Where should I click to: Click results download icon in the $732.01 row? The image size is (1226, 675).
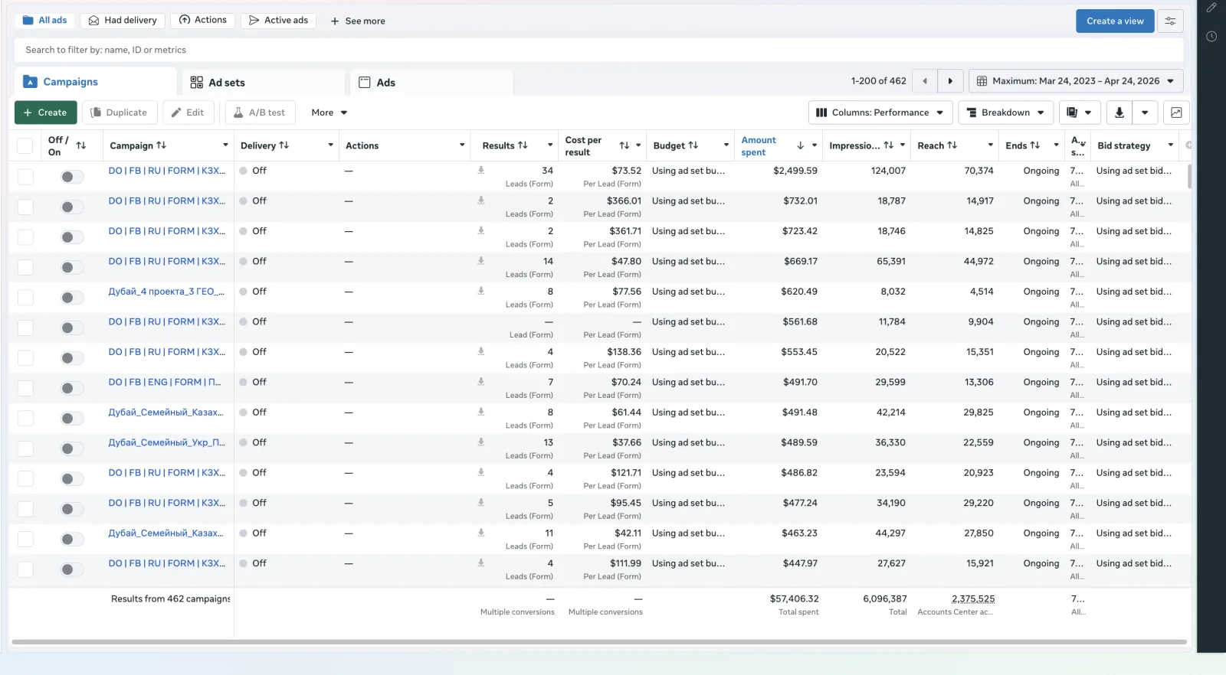point(481,201)
